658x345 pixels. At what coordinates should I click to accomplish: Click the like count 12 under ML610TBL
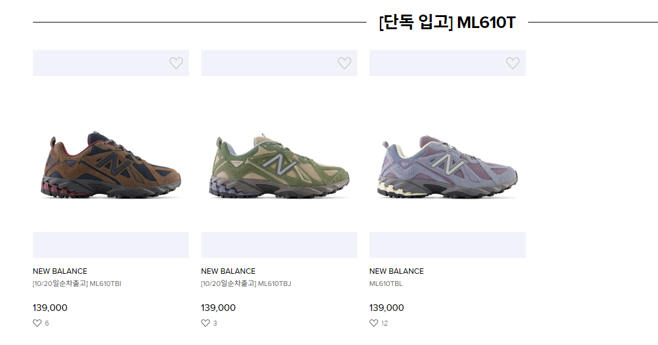click(385, 323)
